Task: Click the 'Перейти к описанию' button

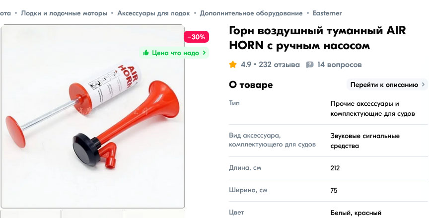Action: click(387, 85)
